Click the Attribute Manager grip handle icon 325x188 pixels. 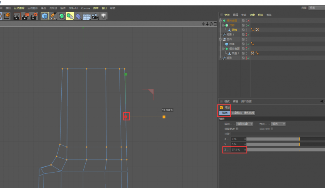(x=221, y=101)
